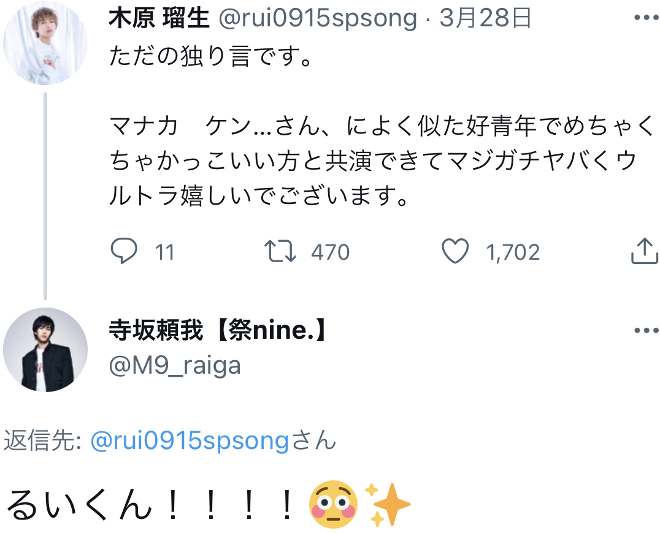Click the like count 1,702
660x533 pixels.
(x=513, y=252)
